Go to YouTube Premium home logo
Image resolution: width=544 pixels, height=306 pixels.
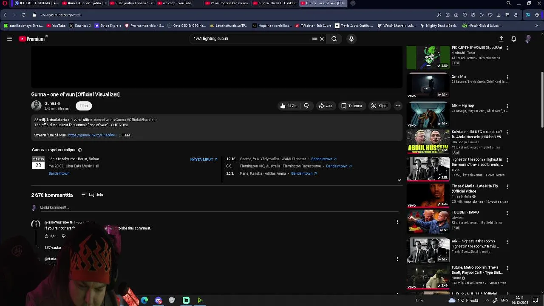pos(33,39)
